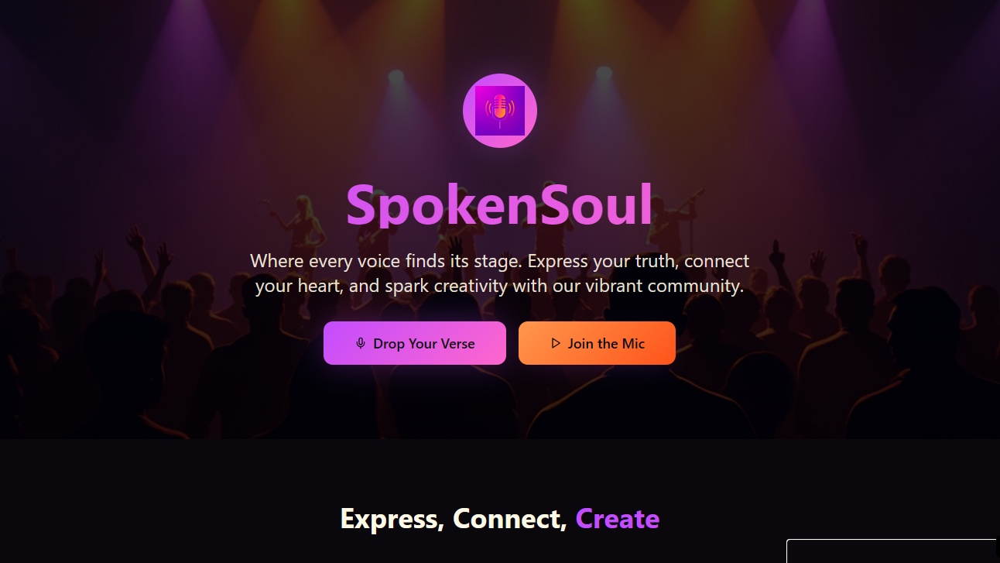
Task: Click the SpokenSoul title heading
Action: tap(499, 204)
